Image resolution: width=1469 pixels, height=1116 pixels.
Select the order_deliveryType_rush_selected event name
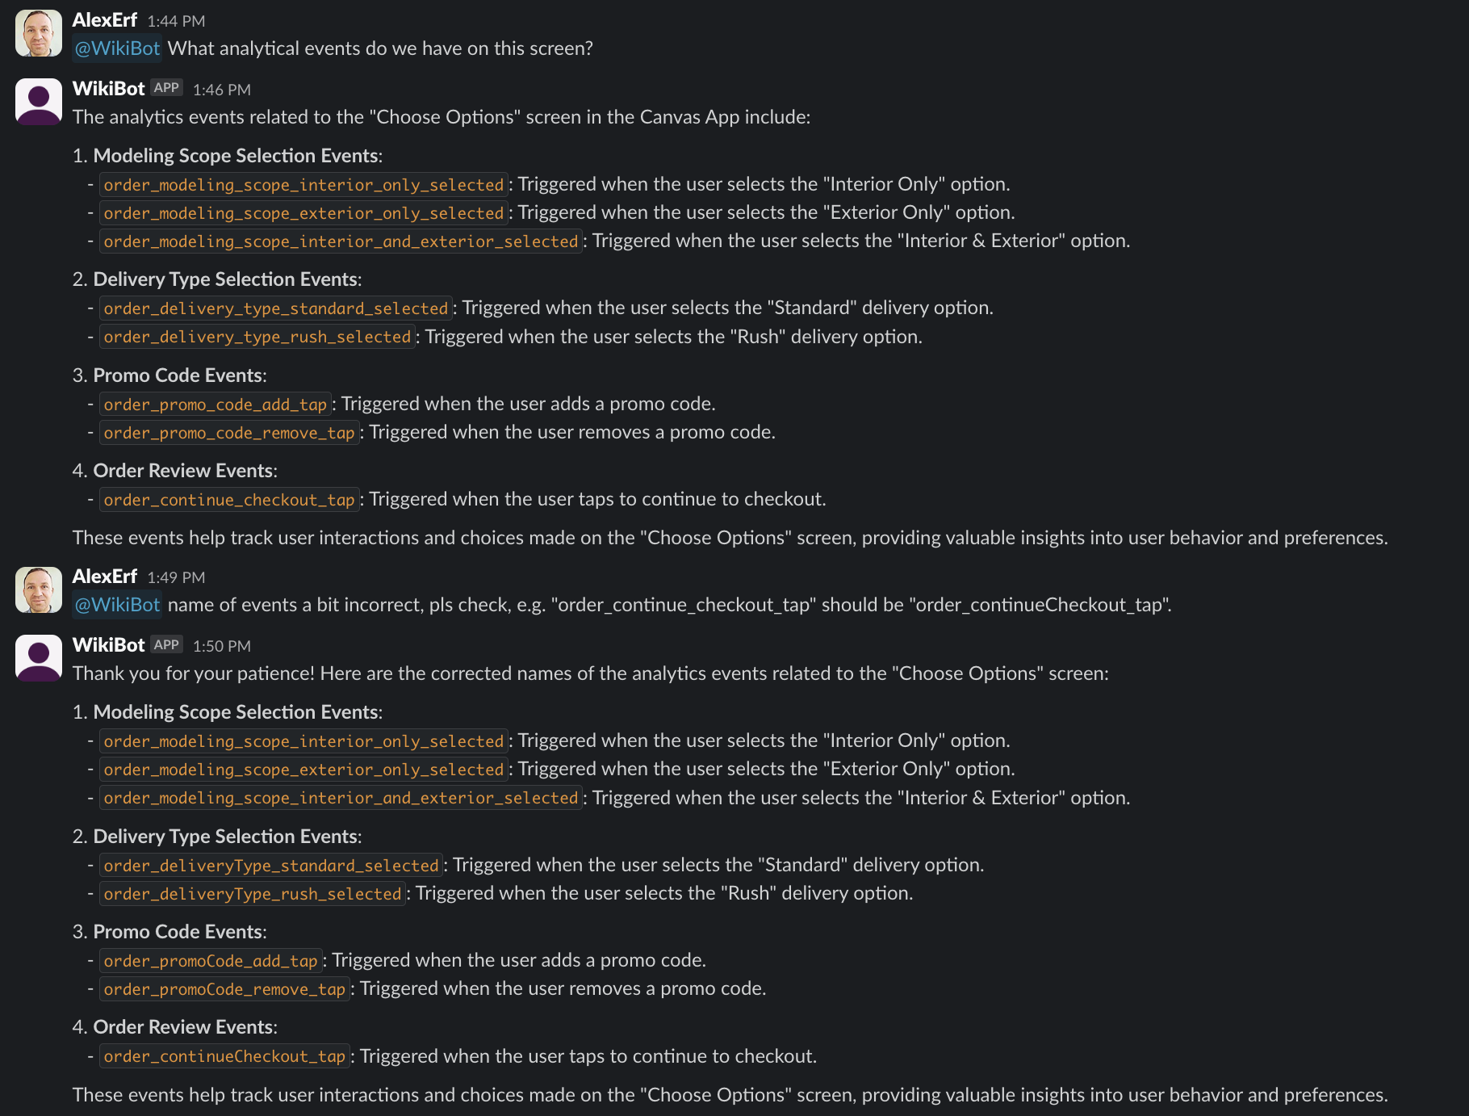(x=252, y=893)
